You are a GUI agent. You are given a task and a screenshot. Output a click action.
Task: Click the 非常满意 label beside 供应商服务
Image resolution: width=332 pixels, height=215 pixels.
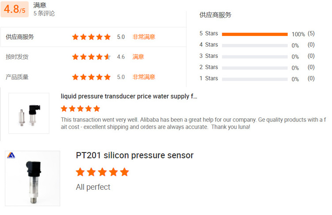coord(144,37)
